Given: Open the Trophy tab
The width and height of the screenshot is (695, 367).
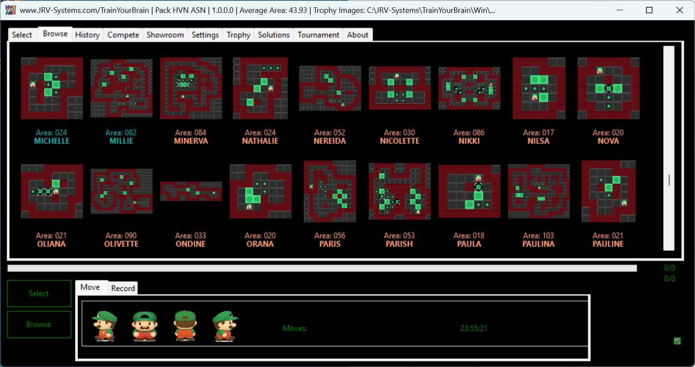Looking at the screenshot, I should pos(239,35).
